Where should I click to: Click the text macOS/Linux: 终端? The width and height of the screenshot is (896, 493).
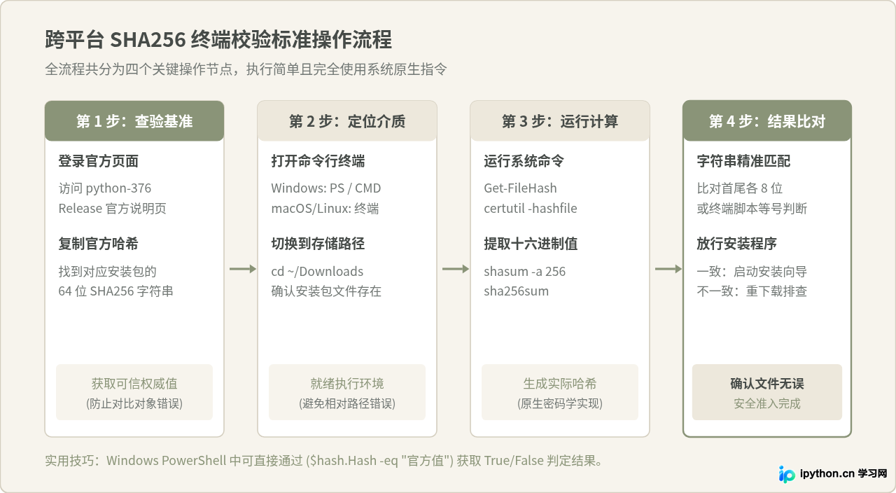tap(325, 208)
